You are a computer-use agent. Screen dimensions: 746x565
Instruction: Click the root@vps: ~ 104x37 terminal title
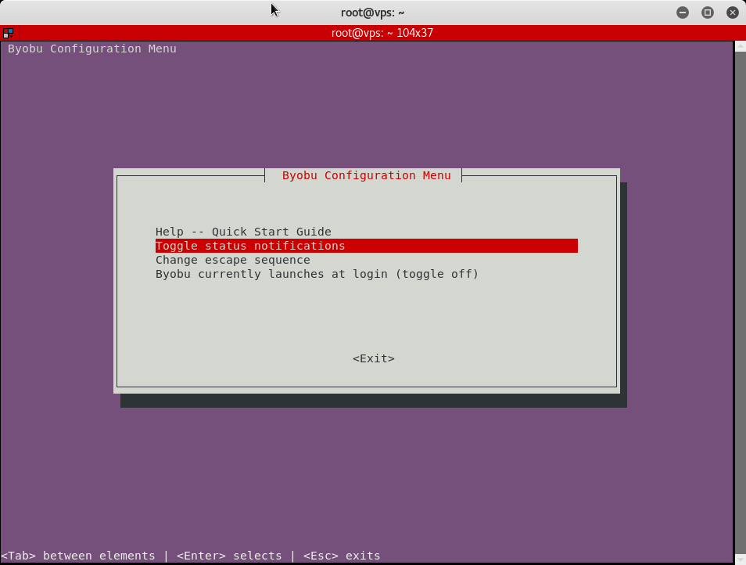click(382, 33)
